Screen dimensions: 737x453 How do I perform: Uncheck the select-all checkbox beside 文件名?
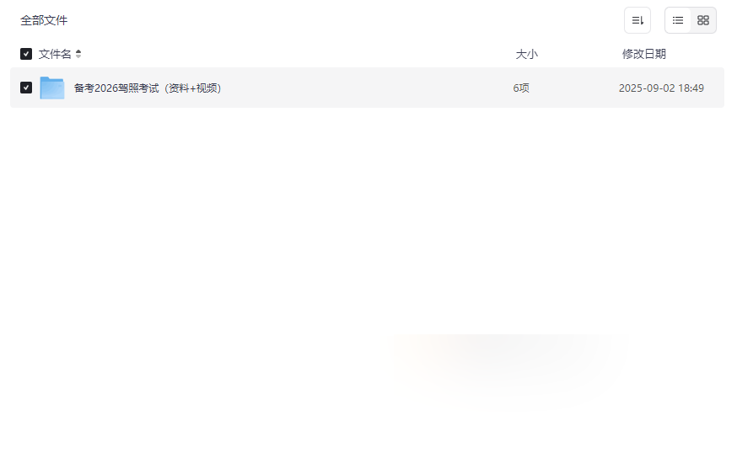[x=26, y=54]
